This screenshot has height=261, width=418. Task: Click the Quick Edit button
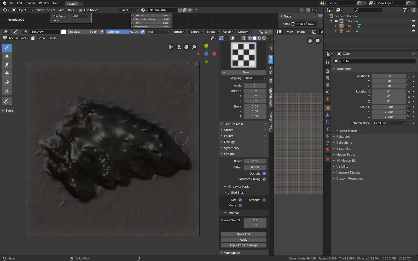[x=243, y=234]
